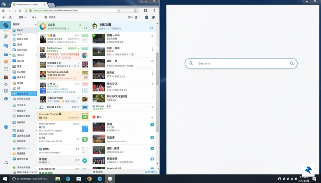
Task: Open the night stadium thumbnail with the green badge
Action: tap(99, 38)
